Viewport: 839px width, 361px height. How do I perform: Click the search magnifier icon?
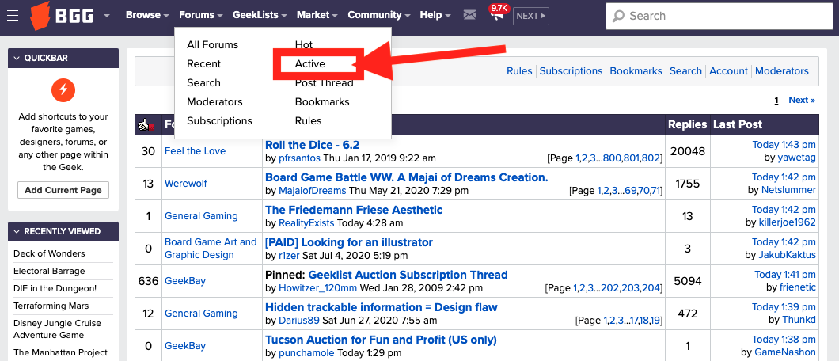coord(618,16)
